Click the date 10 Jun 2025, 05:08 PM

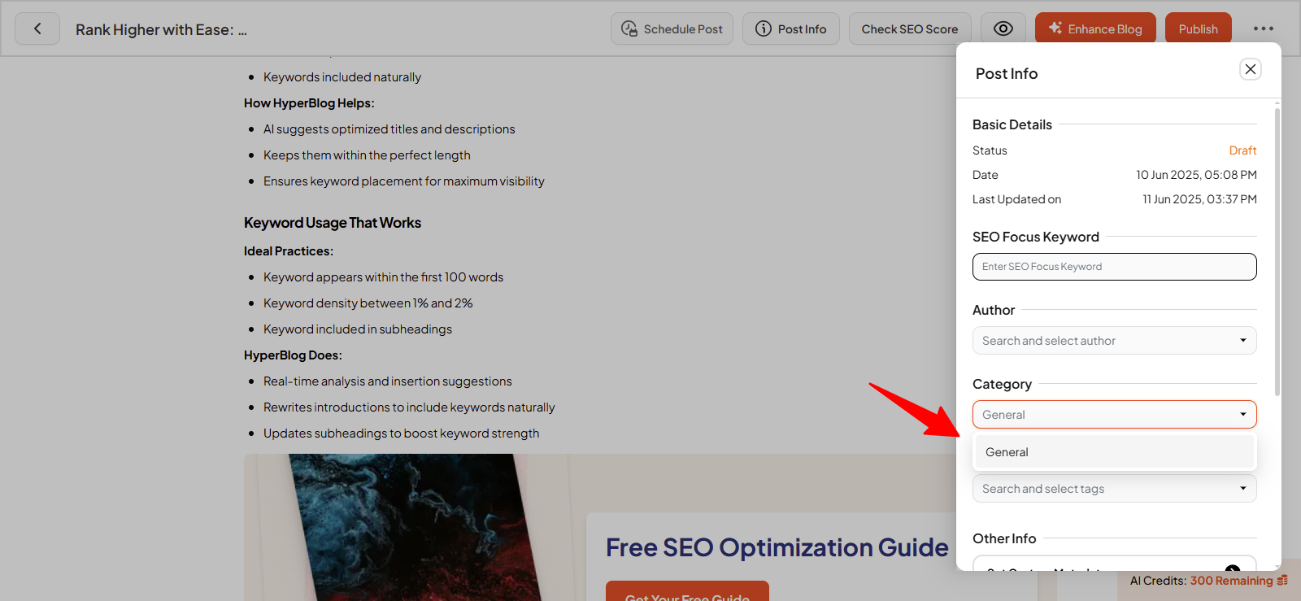tap(1196, 175)
